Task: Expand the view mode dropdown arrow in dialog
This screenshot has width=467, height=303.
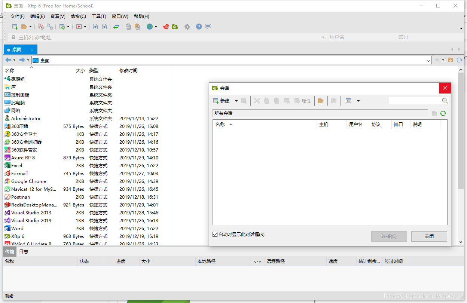Action: pyautogui.click(x=358, y=101)
